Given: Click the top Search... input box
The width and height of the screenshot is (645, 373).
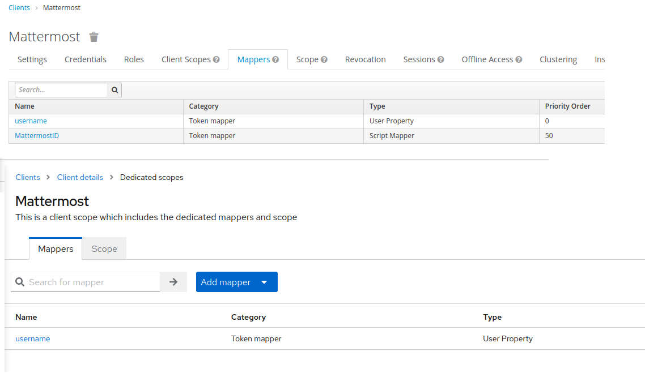Looking at the screenshot, I should click(61, 90).
